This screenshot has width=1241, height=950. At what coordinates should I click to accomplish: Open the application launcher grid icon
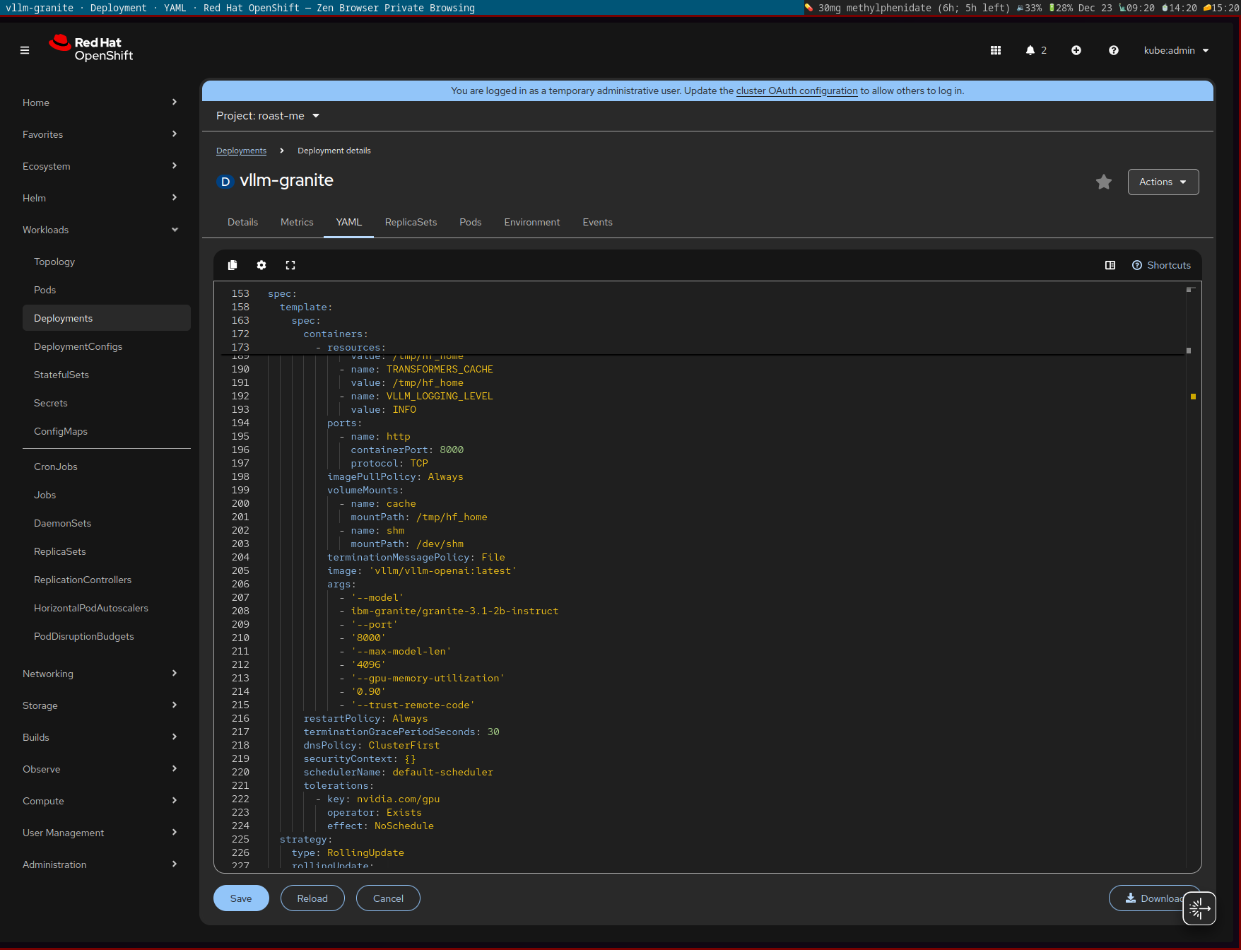pos(996,50)
